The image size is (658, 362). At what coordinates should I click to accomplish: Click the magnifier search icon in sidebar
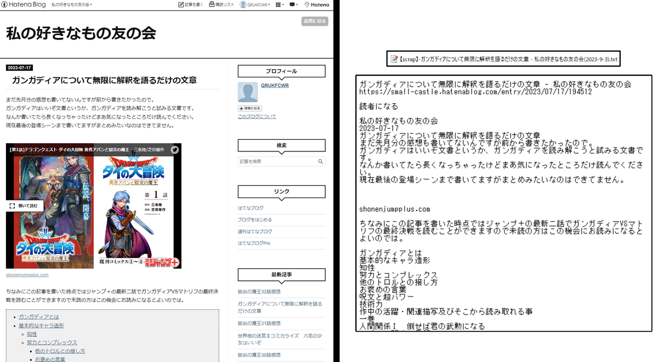[321, 162]
